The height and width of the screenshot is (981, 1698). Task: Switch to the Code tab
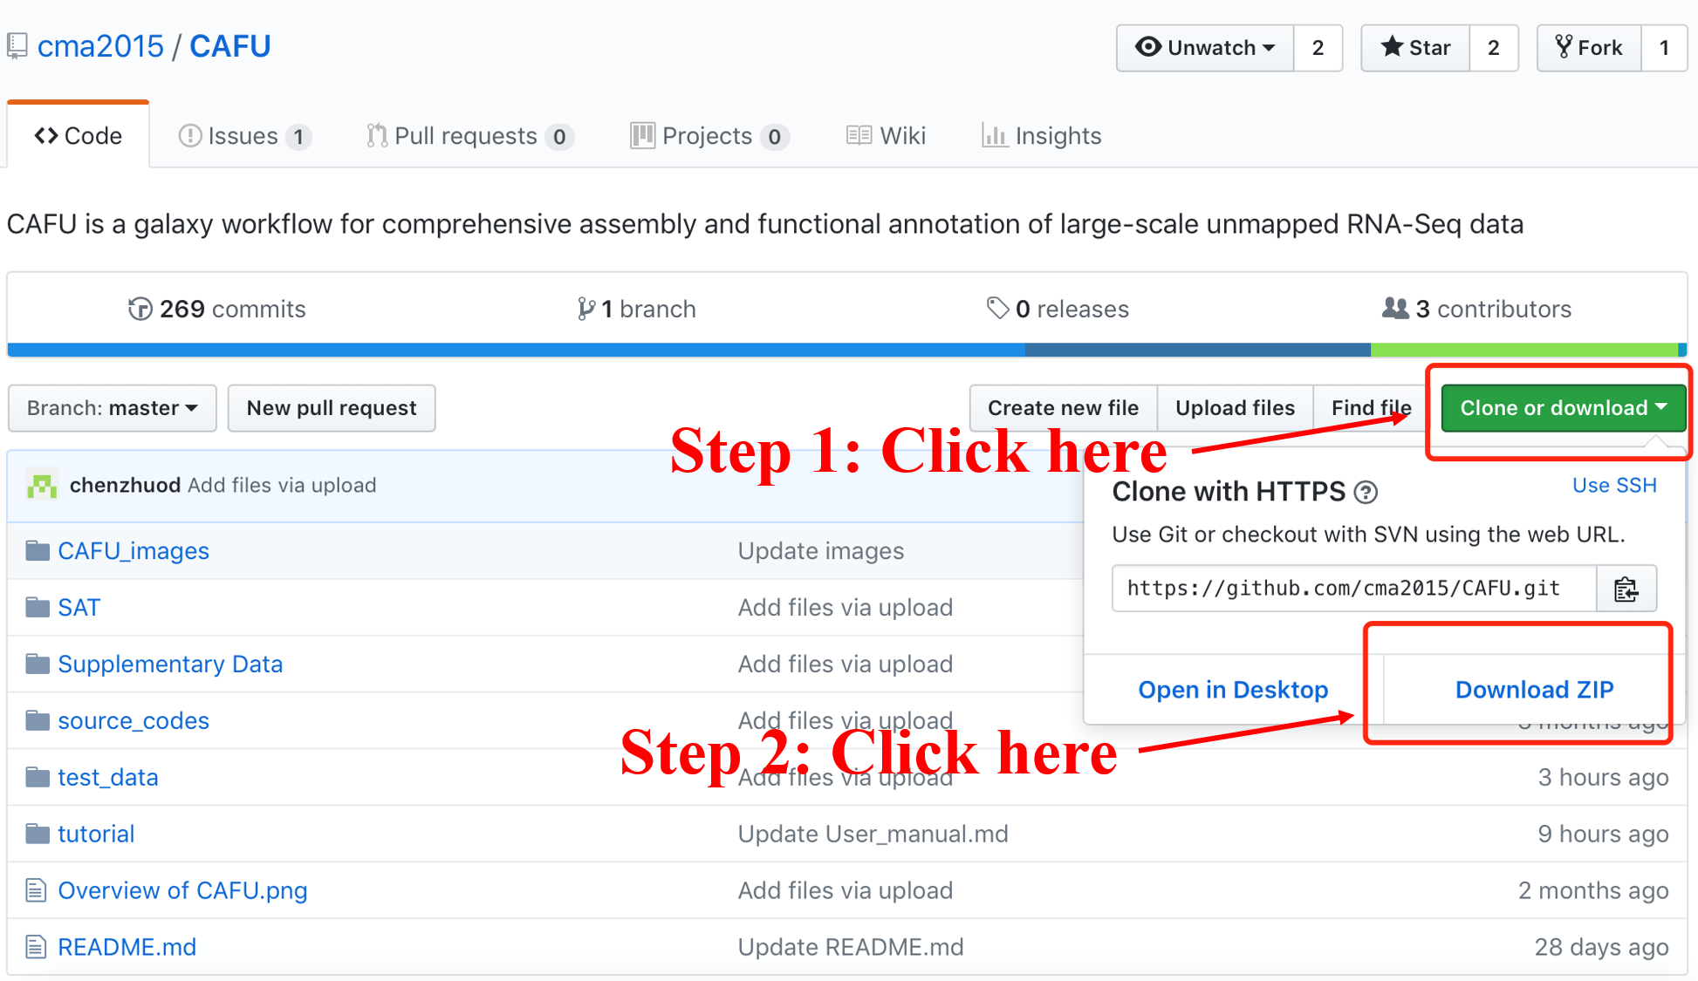(x=79, y=135)
